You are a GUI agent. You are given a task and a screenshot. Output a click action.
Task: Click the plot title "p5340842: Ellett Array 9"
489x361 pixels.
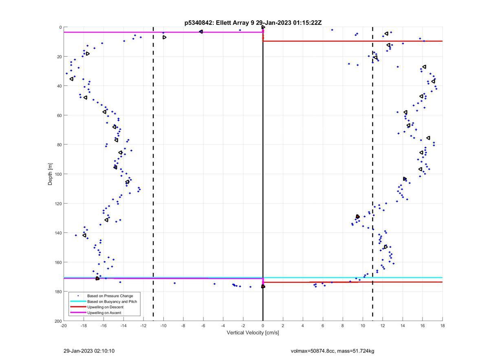click(x=219, y=23)
